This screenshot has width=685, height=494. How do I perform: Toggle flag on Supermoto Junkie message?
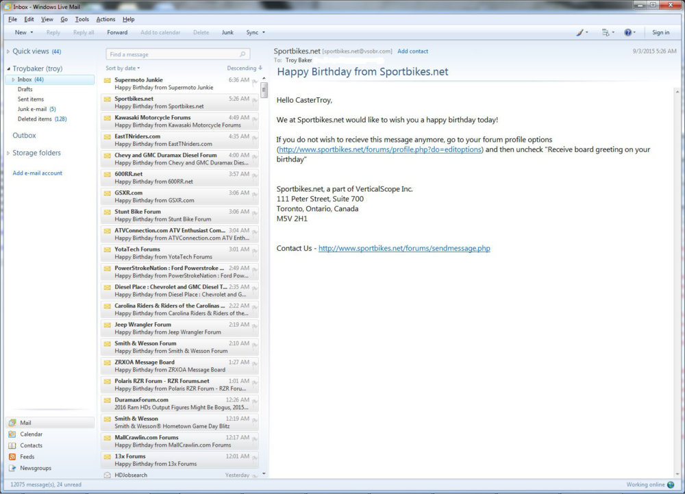point(255,82)
